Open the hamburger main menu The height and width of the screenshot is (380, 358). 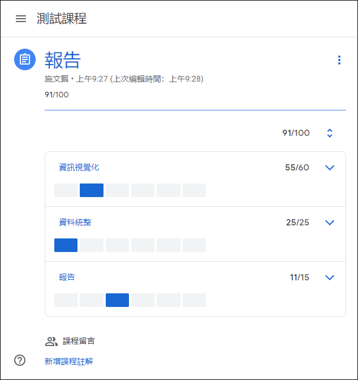21,19
